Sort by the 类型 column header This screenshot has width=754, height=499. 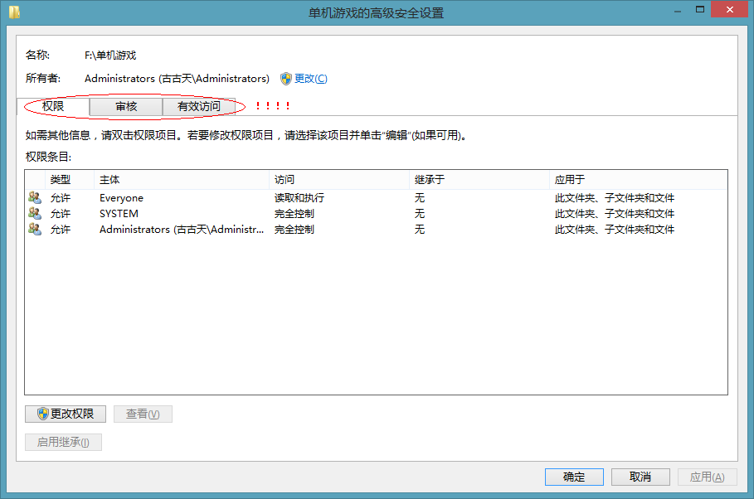tap(69, 180)
